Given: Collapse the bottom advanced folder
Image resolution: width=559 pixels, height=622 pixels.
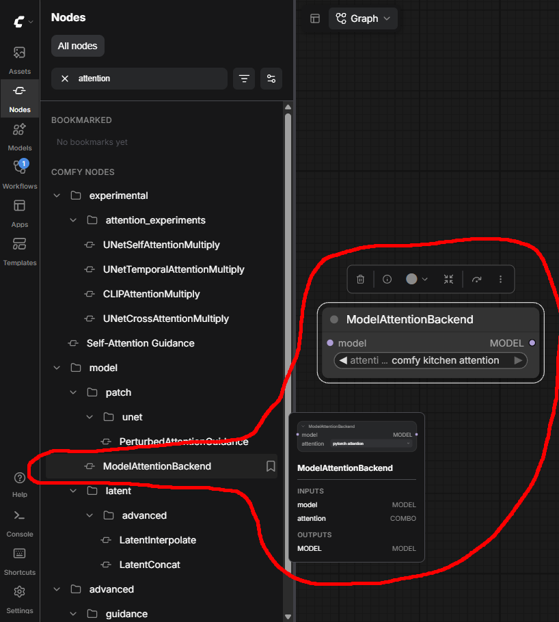Looking at the screenshot, I should tap(57, 589).
